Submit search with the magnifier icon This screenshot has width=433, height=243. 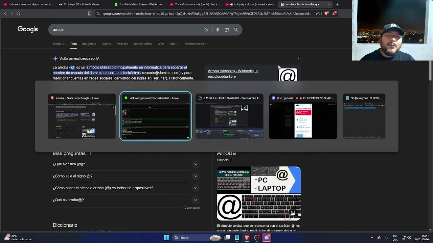[236, 30]
